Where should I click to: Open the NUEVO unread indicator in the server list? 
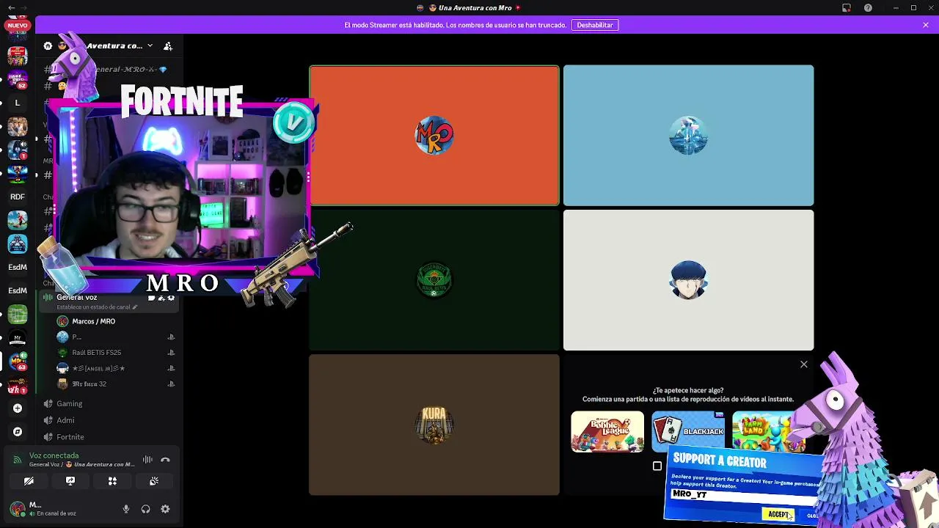point(18,26)
